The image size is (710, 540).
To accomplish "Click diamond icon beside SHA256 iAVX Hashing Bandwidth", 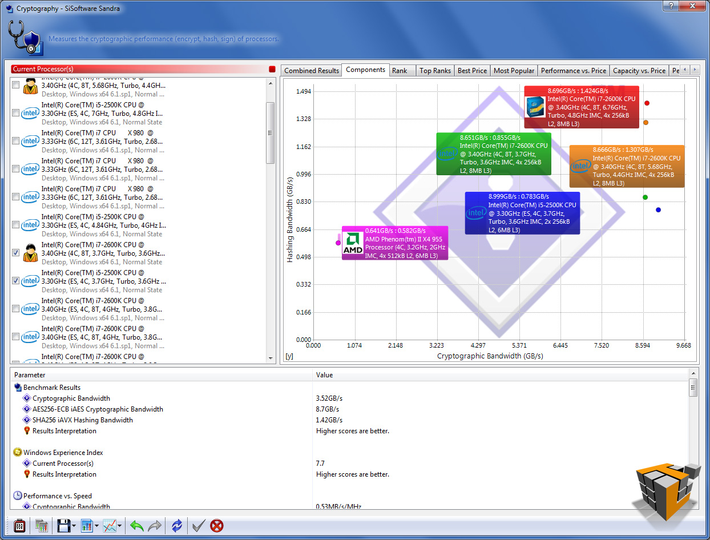I will [x=27, y=420].
